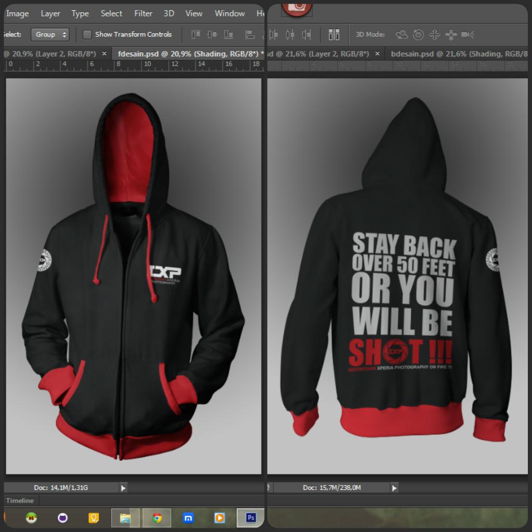532x532 pixels.
Task: Click the horizontal ruler in the left window
Action: [x=134, y=65]
